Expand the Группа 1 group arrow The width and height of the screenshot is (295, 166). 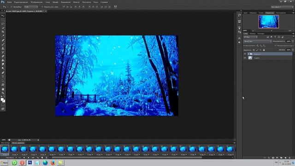click(248, 54)
